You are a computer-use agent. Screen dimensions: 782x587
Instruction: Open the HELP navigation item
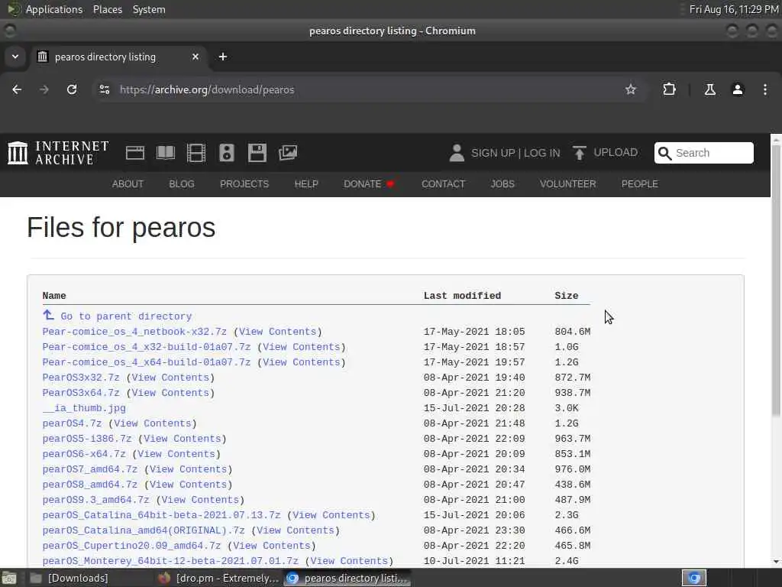point(306,183)
